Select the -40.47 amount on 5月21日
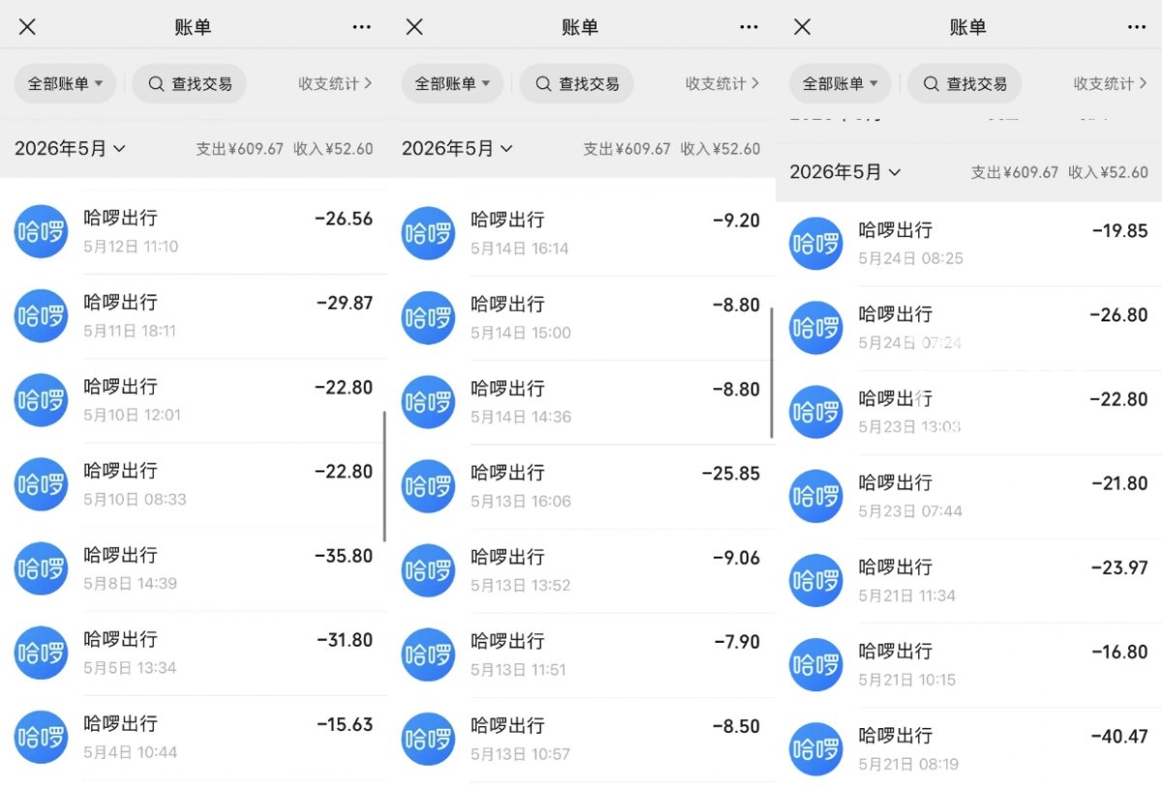The width and height of the screenshot is (1162, 788). click(x=1119, y=736)
